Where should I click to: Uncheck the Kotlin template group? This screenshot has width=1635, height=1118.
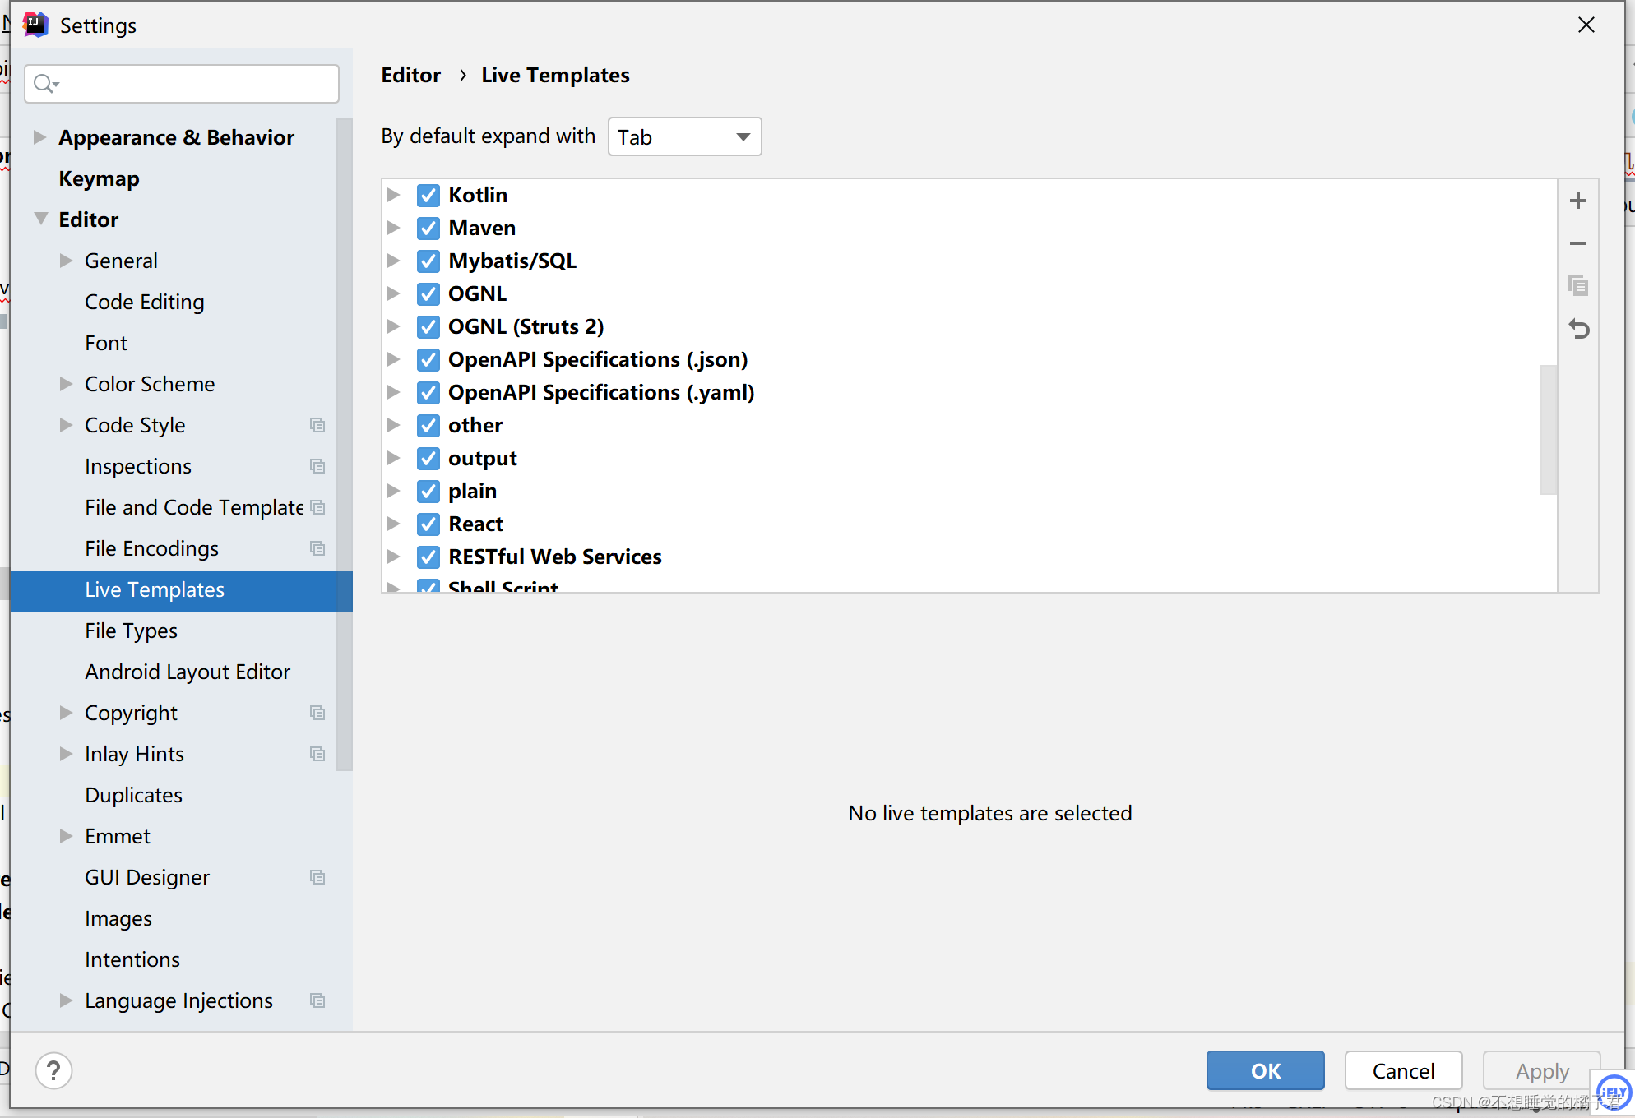428,195
